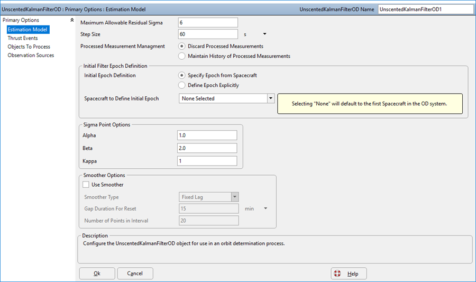This screenshot has width=476, height=282.
Task: Click the Primary Options header text
Action: coord(21,20)
